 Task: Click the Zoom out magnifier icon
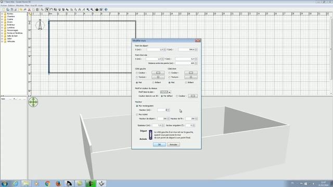pos(92,9)
